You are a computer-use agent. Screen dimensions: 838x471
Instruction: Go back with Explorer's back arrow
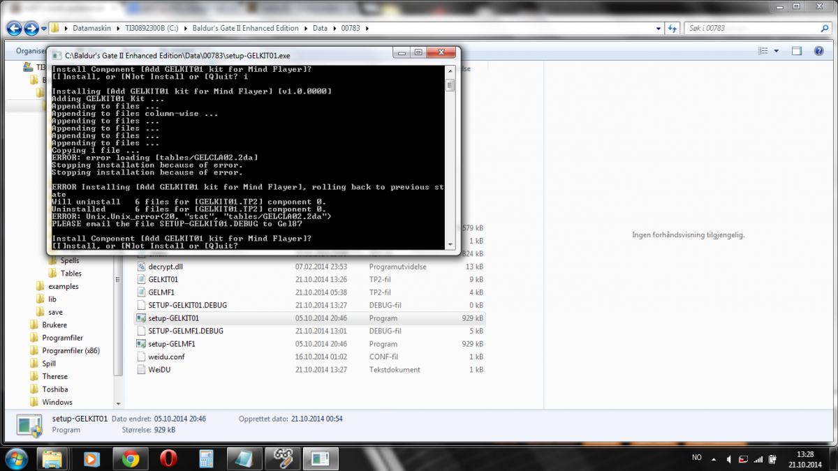tap(15, 29)
